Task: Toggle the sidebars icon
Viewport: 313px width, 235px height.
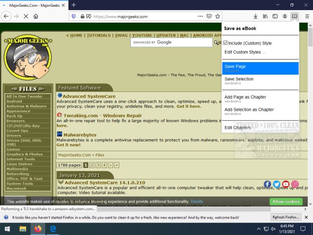Action: [x=275, y=16]
